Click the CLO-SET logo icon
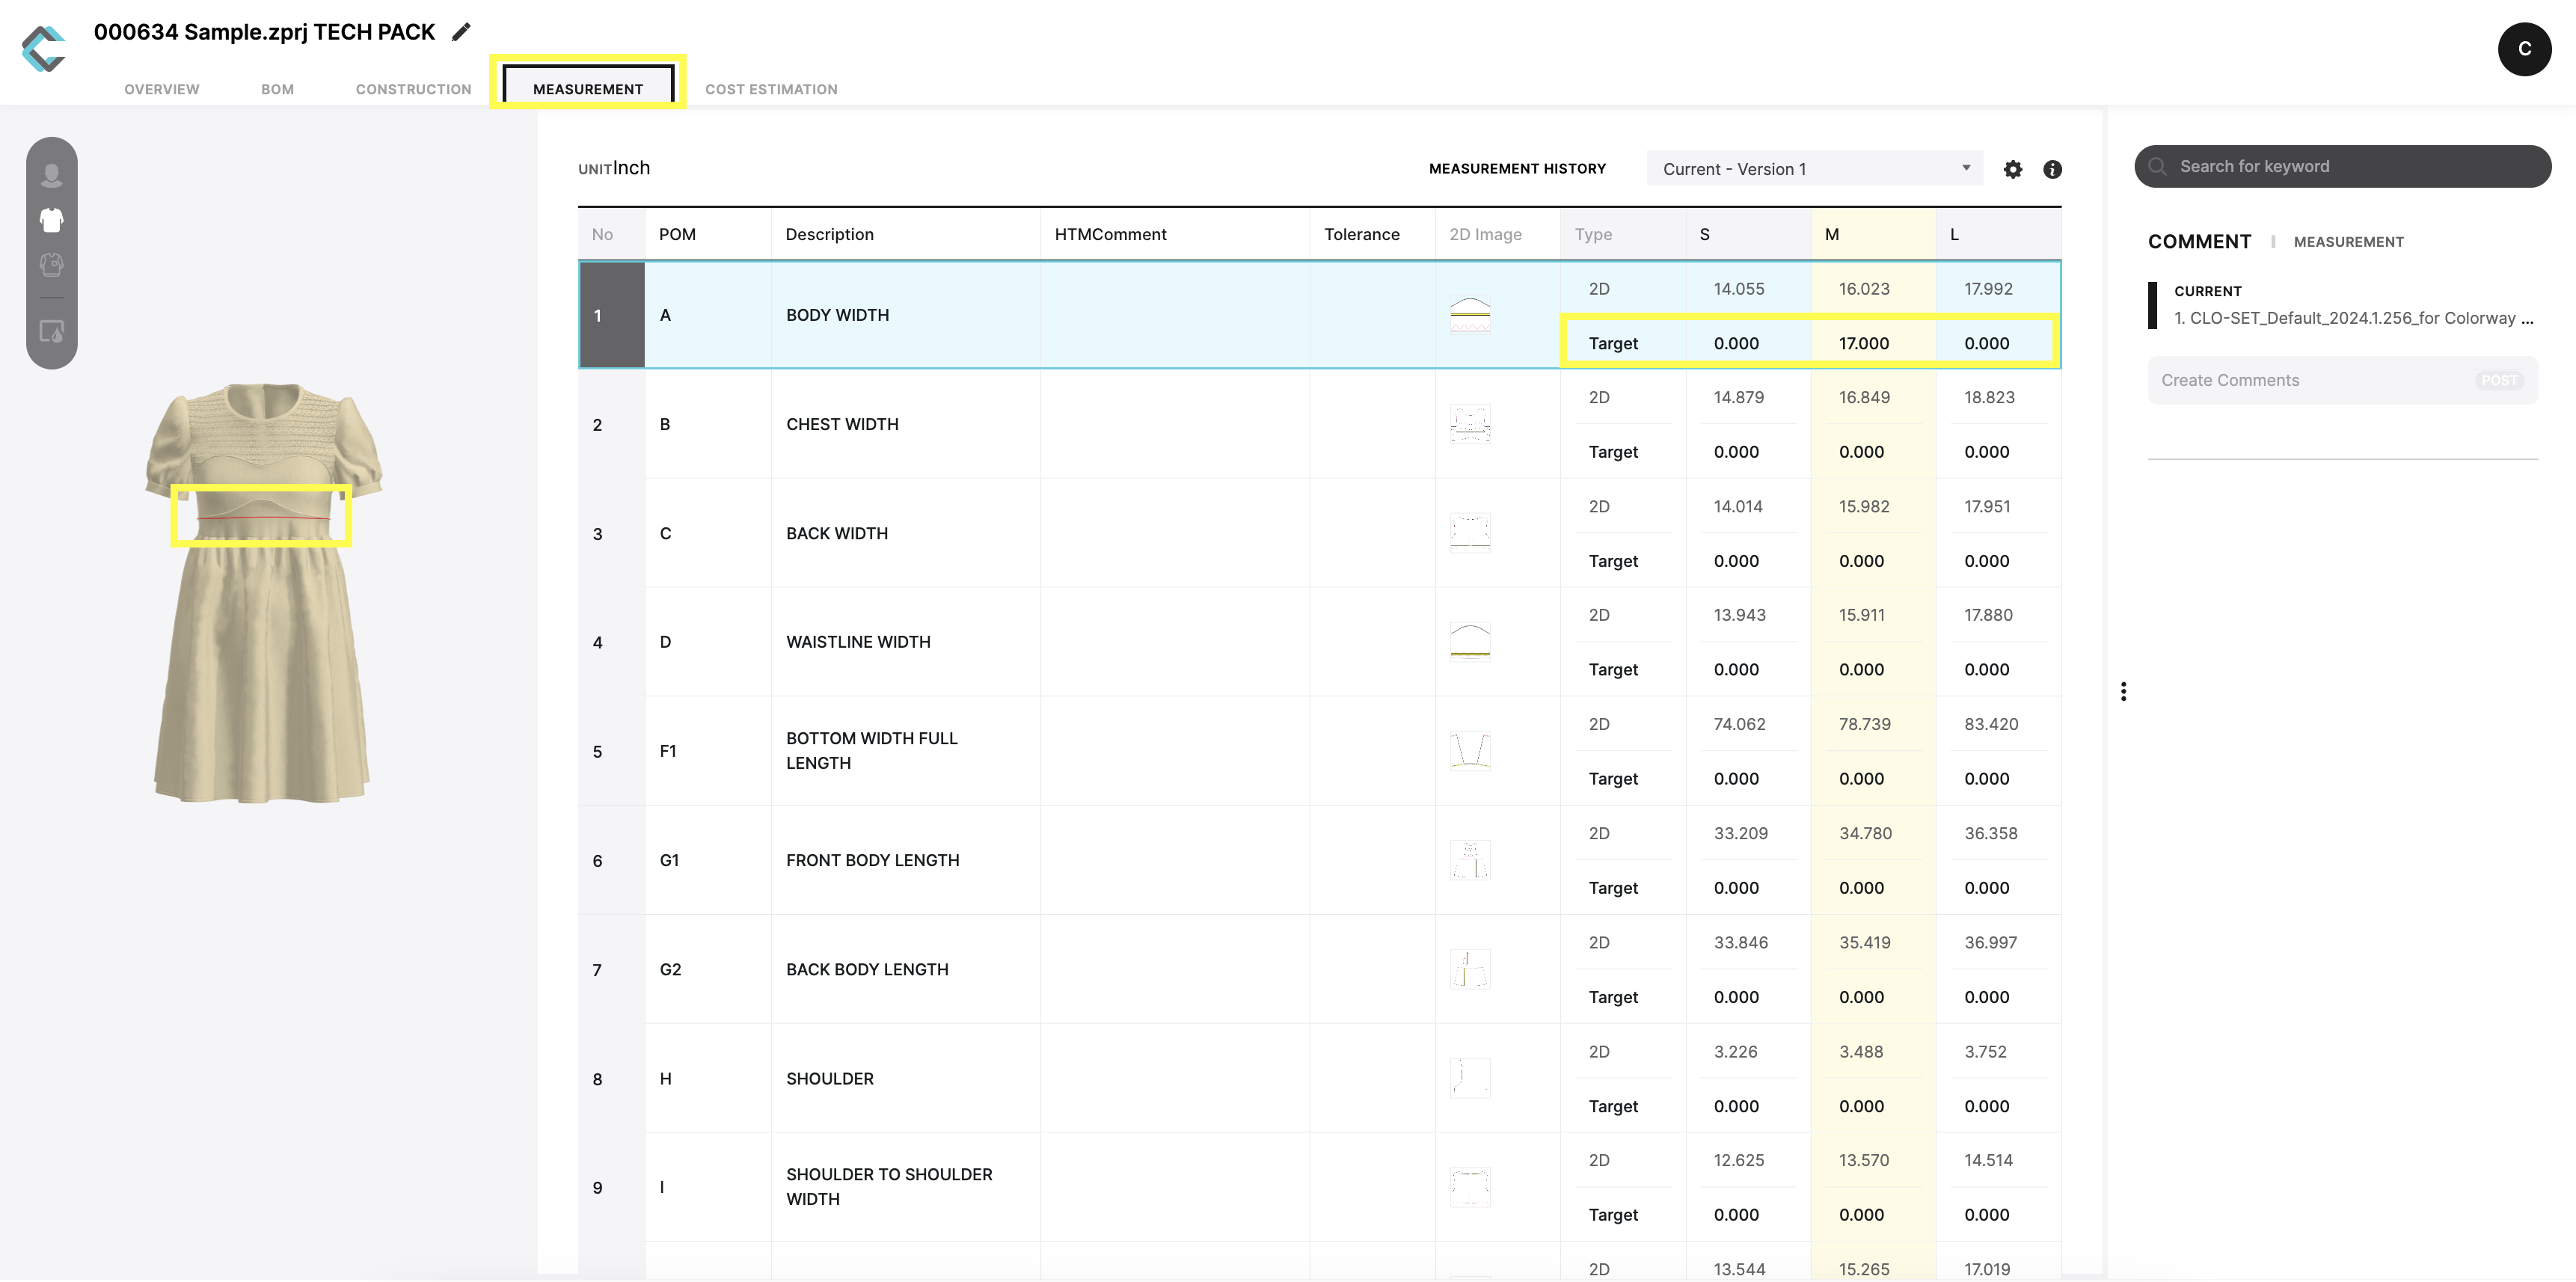Image resolution: width=2576 pixels, height=1282 pixels. point(44,48)
